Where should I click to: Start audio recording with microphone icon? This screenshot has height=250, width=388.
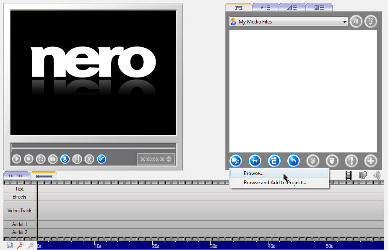tap(65, 159)
